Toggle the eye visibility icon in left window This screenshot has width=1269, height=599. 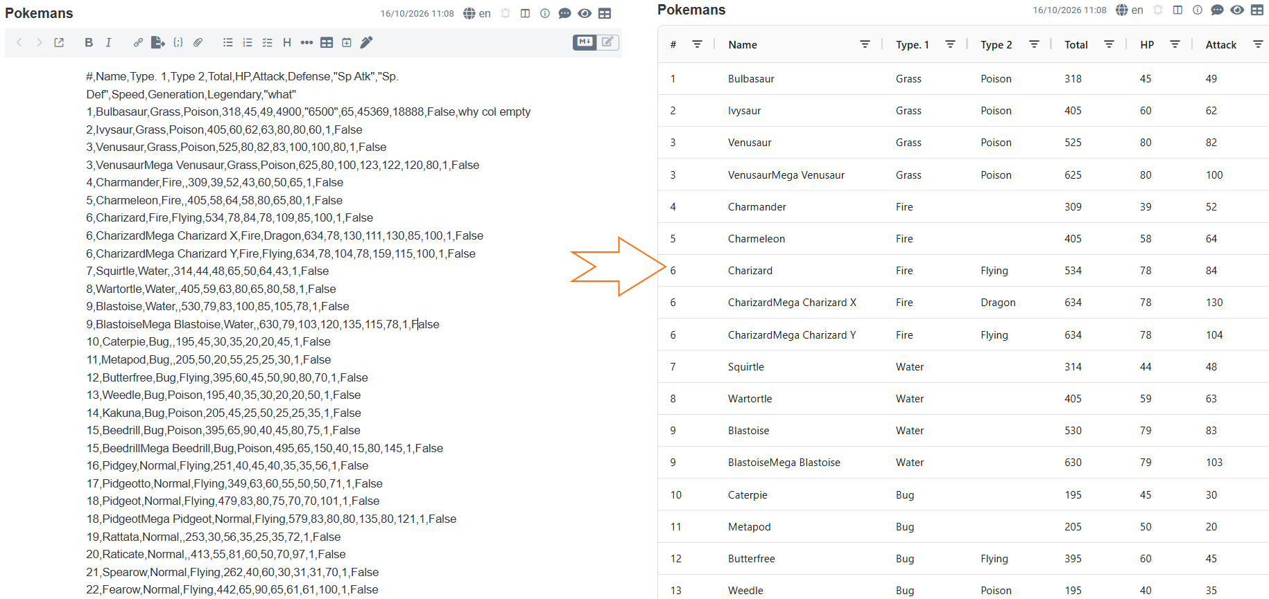585,13
